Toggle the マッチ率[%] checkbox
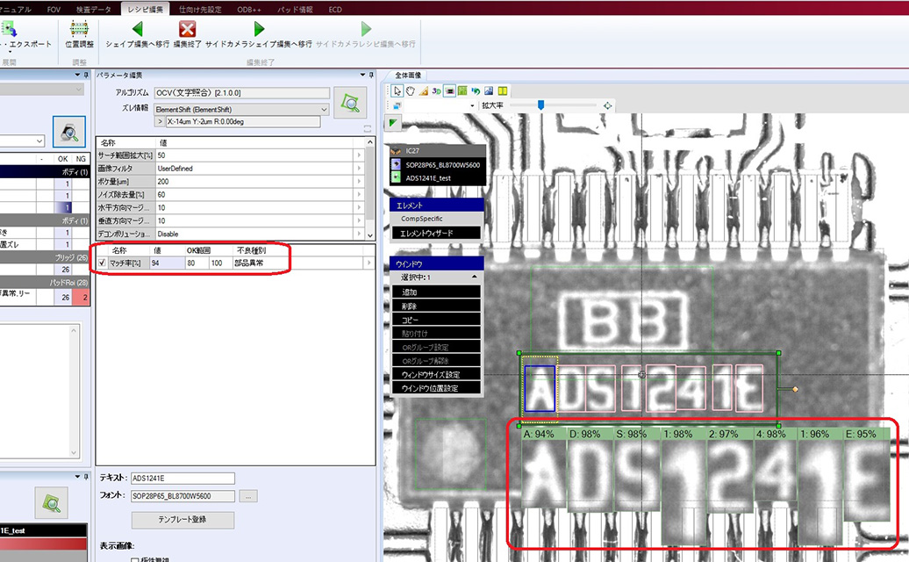Image resolution: width=909 pixels, height=562 pixels. [103, 263]
